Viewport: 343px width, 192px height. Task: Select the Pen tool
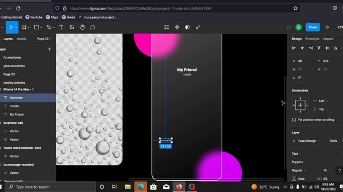49,27
